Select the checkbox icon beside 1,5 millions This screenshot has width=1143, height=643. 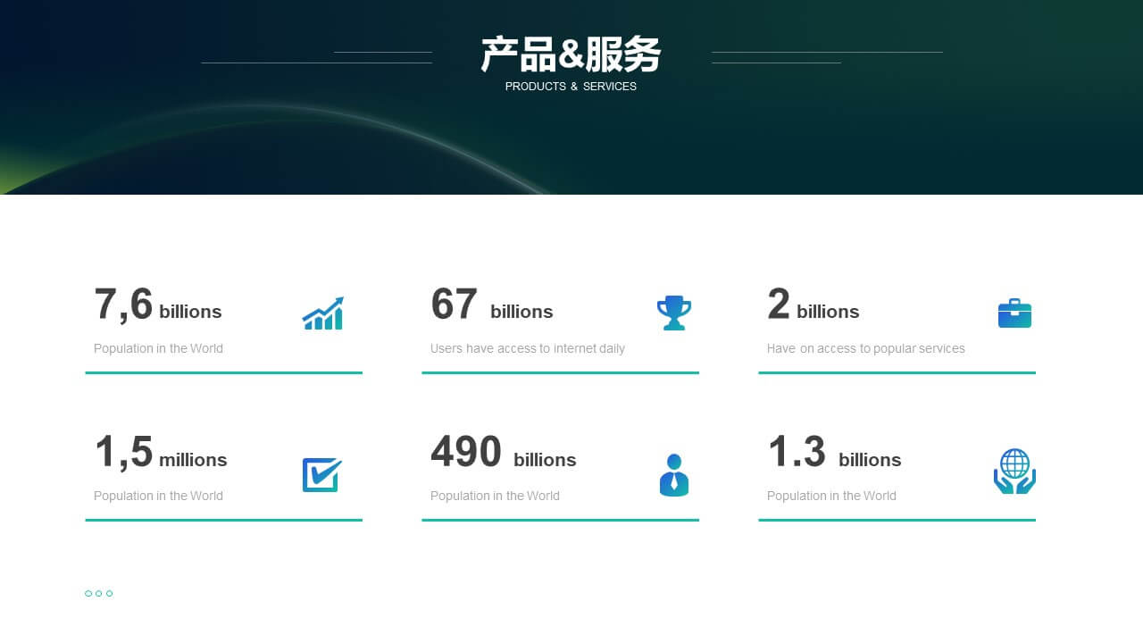coord(322,475)
